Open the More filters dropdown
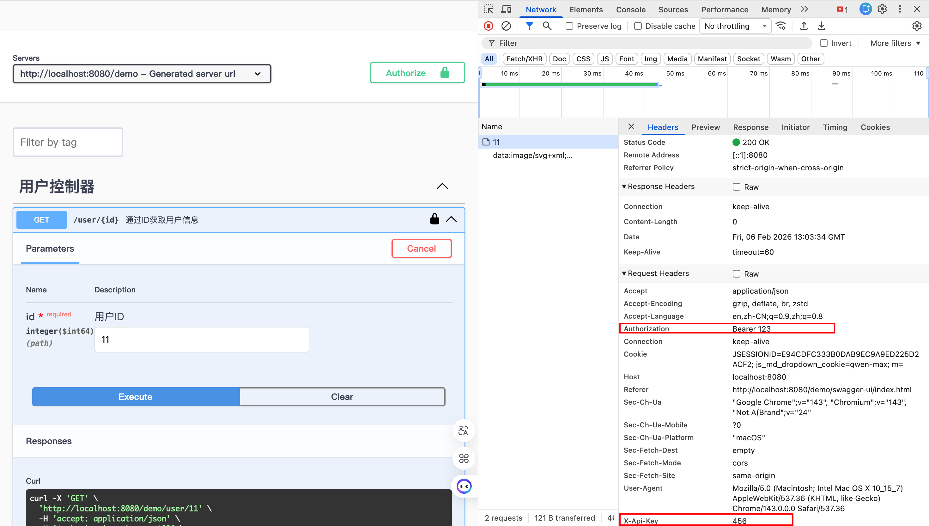Screen dimensions: 929x526 (x=895, y=43)
